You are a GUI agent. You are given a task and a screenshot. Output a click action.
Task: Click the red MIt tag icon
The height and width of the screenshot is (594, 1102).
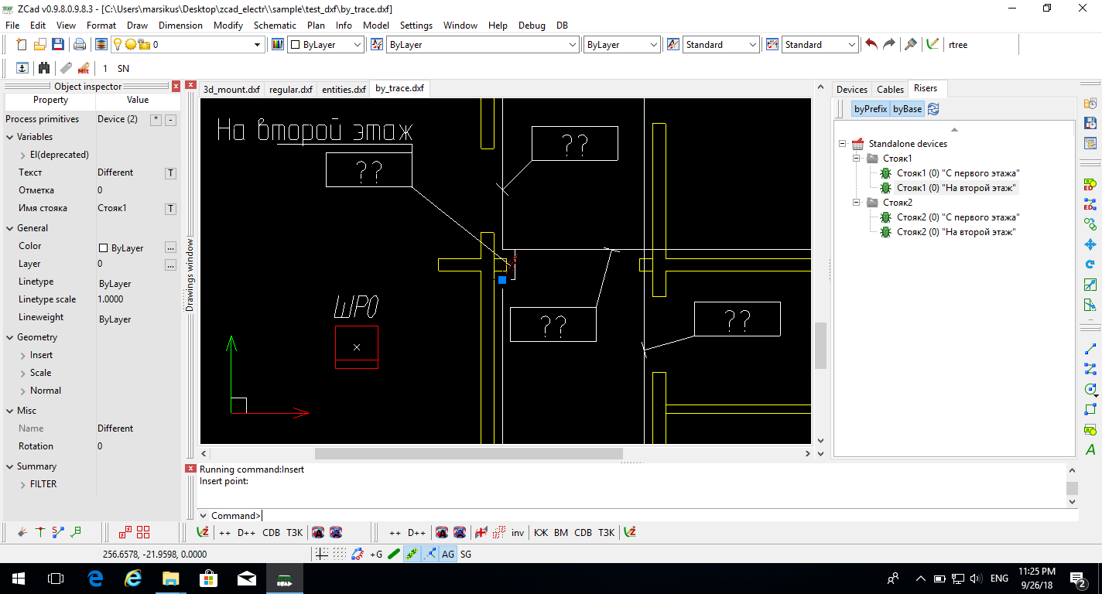[84, 68]
